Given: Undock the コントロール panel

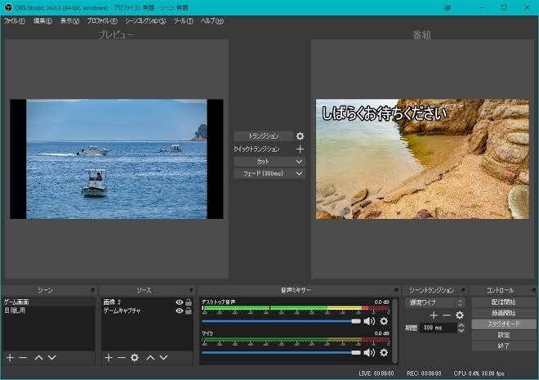Looking at the screenshot, I should 534,290.
